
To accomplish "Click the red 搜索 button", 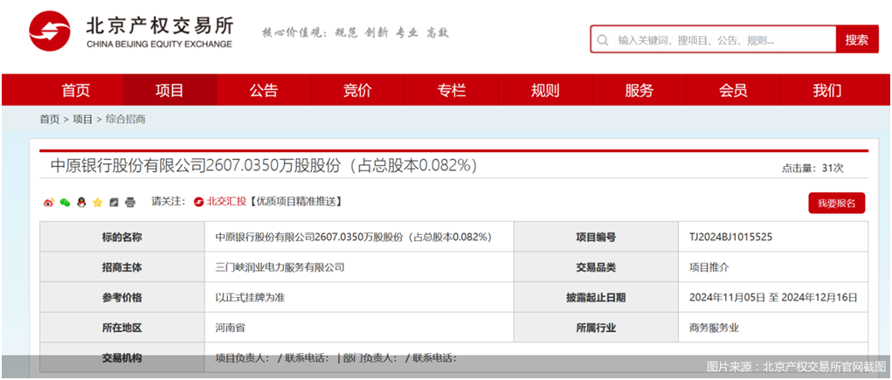I will pos(857,40).
